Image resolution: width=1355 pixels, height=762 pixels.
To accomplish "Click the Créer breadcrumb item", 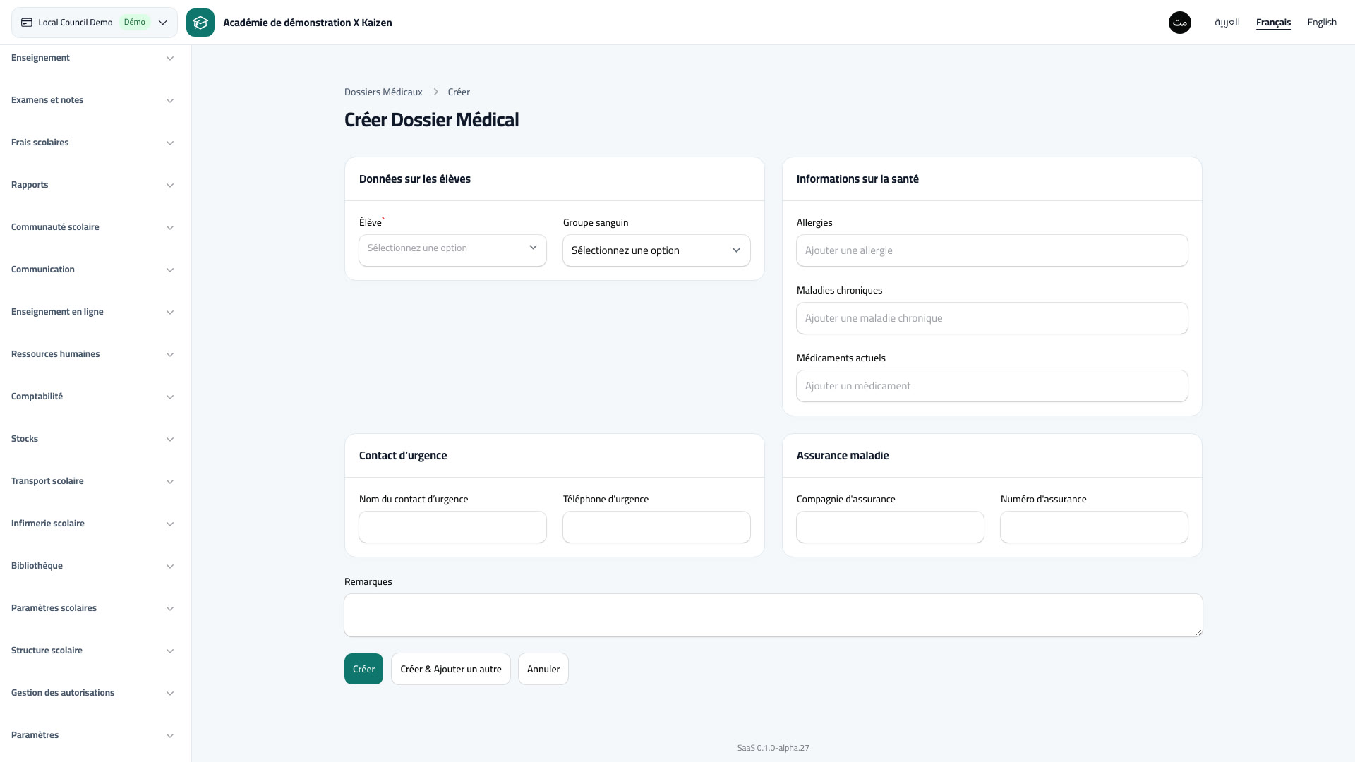I will pyautogui.click(x=459, y=92).
